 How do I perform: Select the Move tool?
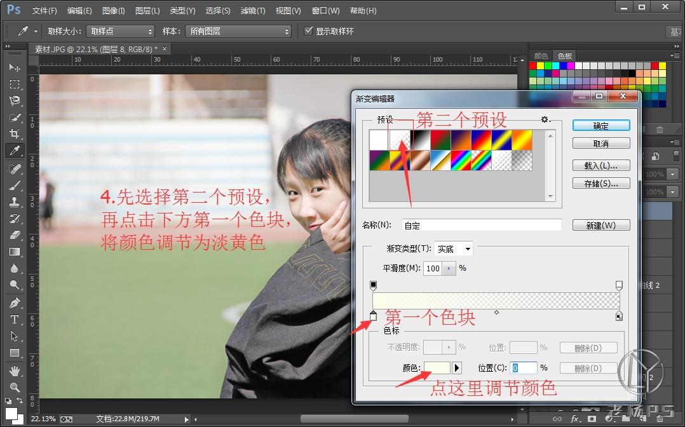click(x=15, y=67)
